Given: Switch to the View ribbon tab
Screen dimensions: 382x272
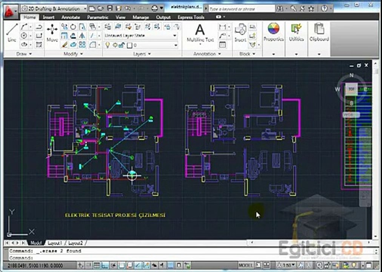Looking at the screenshot, I should pos(120,17).
